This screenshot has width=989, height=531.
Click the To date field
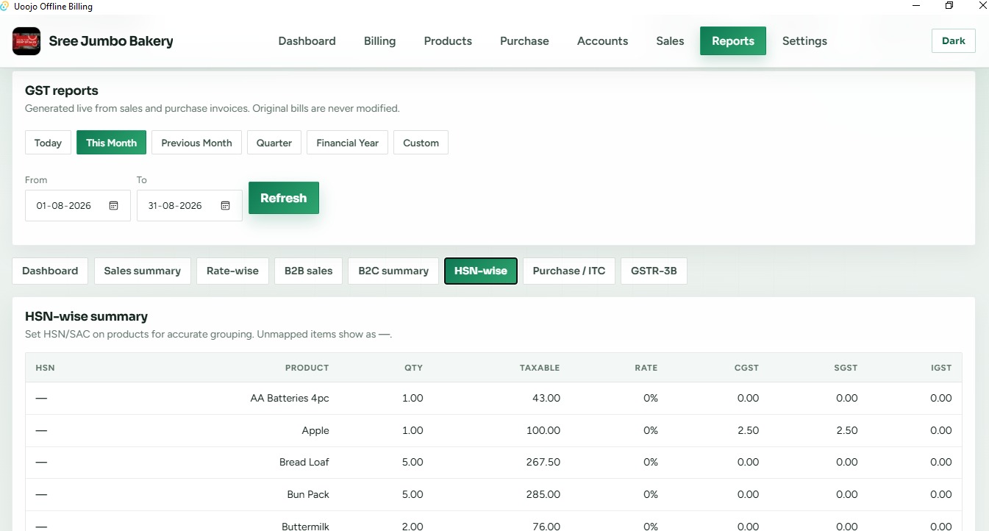(x=190, y=206)
